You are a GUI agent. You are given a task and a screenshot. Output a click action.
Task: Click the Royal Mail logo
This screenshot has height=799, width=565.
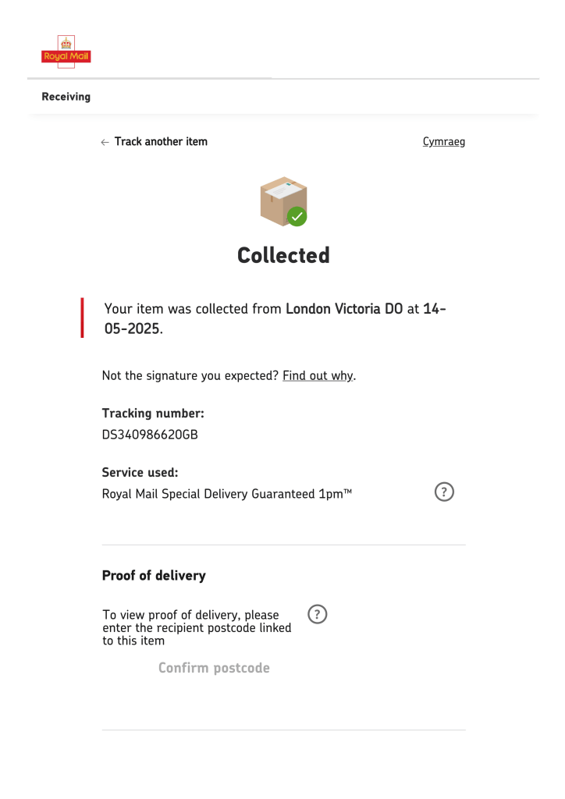66,51
